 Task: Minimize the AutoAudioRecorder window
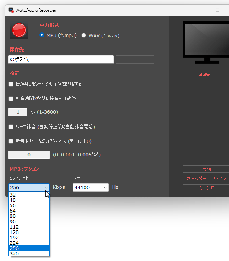pos(200,10)
